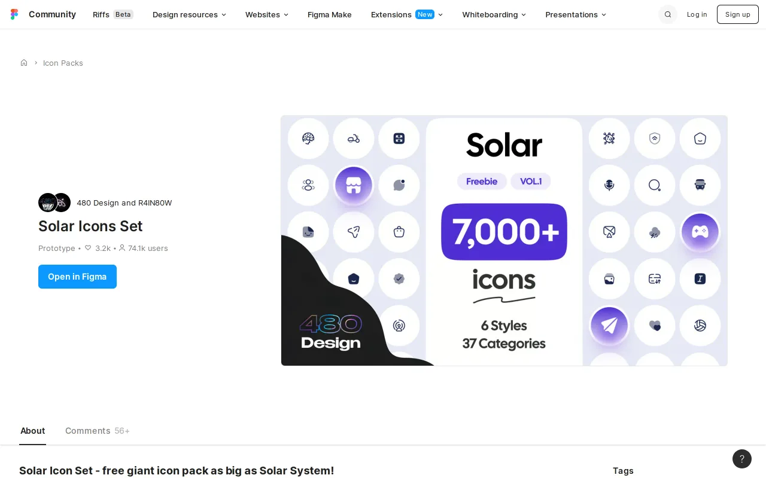Click the second author avatar for R4IN80W
Screen dimensions: 766x478
coord(62,203)
